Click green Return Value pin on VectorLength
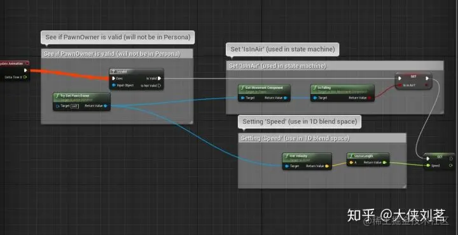The image size is (458, 235). 384,163
